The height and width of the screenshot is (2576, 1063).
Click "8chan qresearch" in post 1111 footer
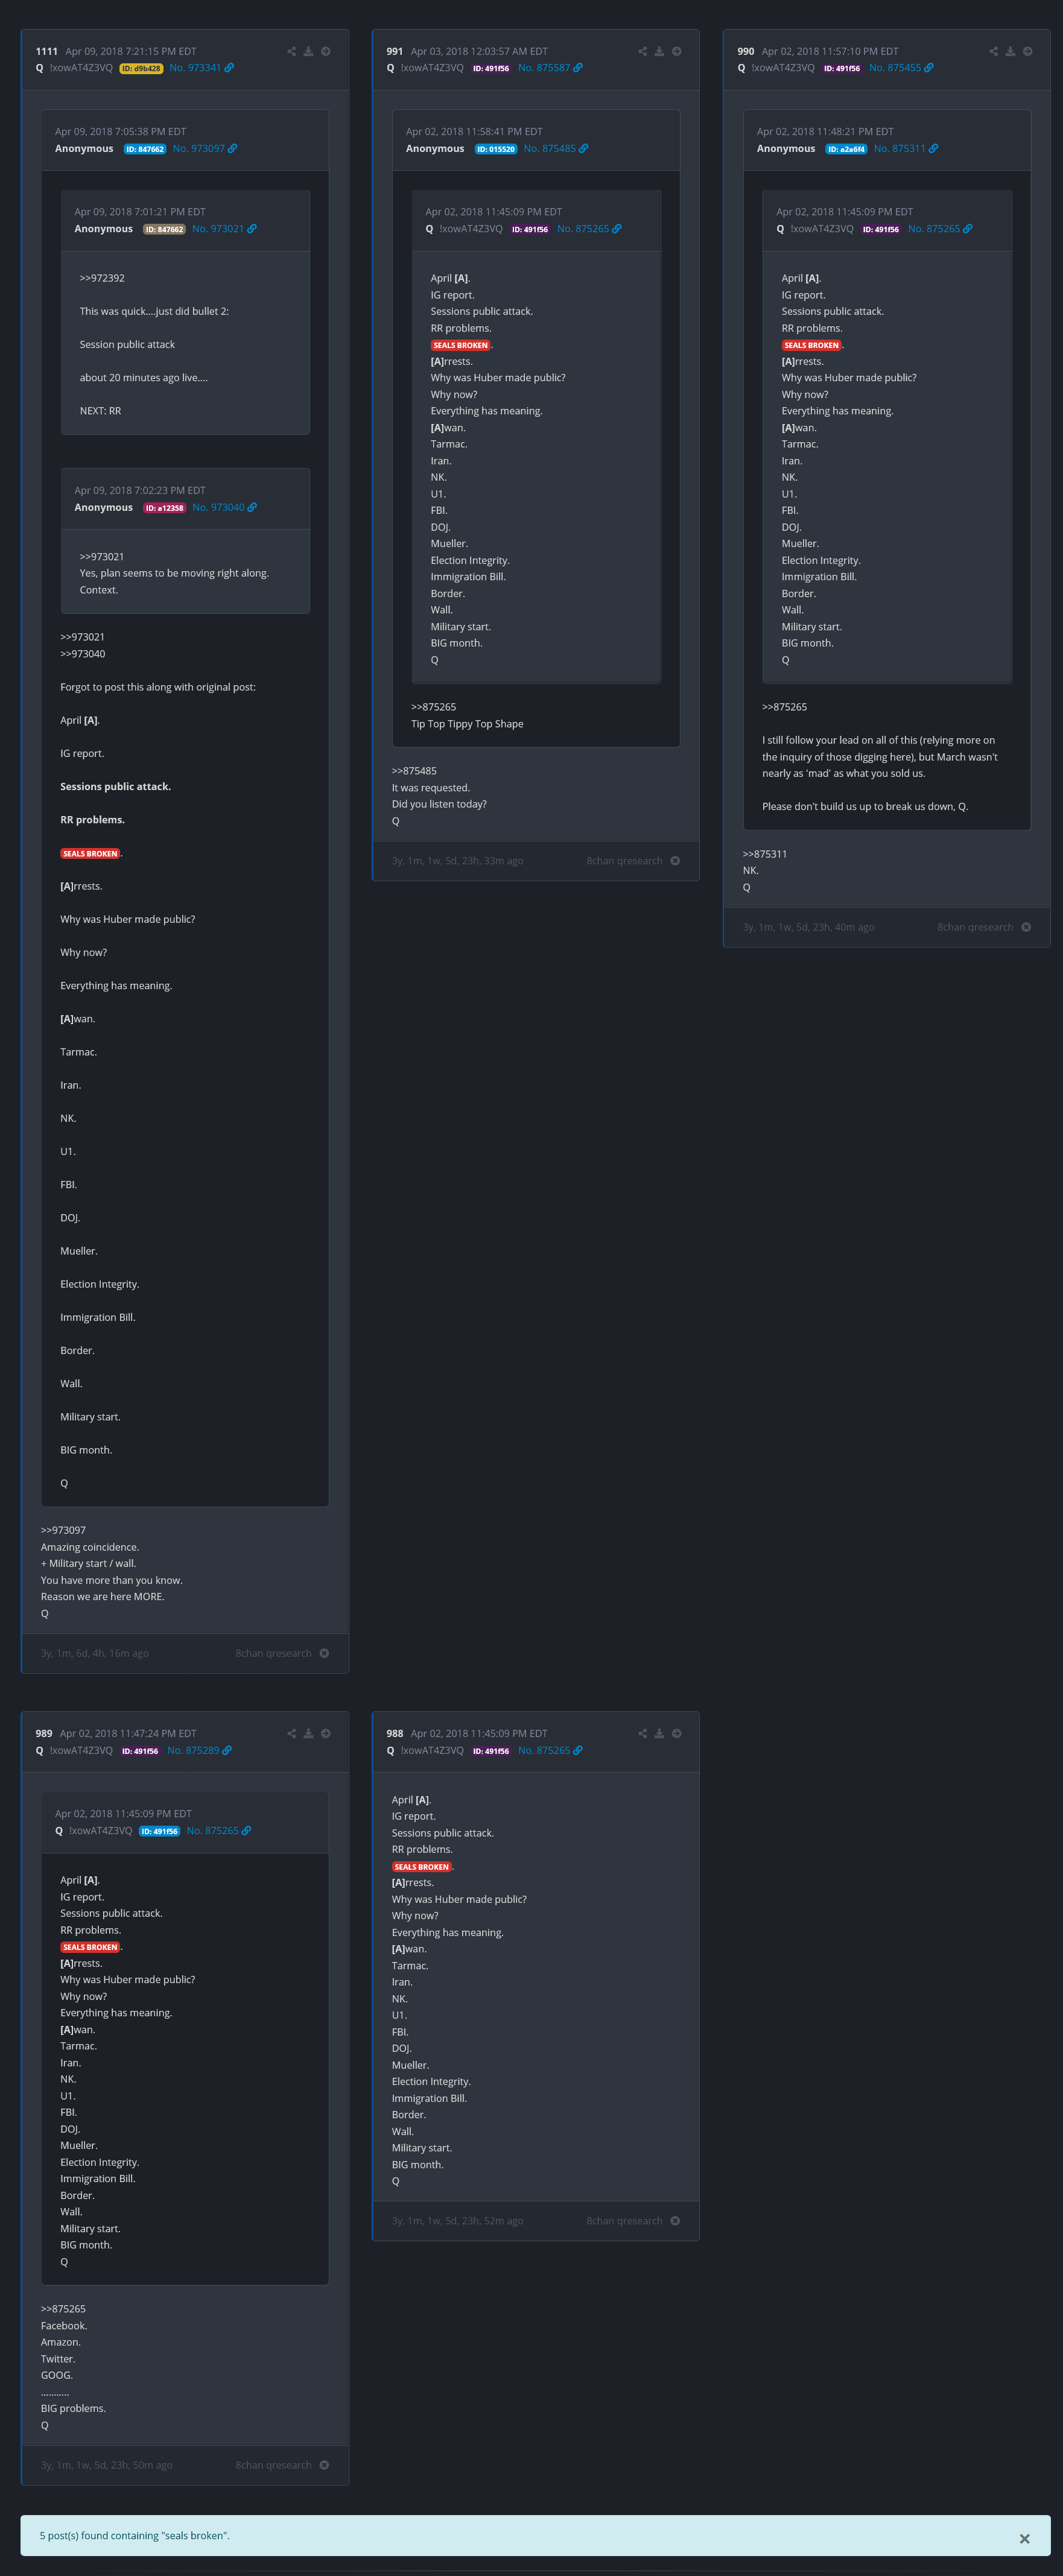[273, 1653]
